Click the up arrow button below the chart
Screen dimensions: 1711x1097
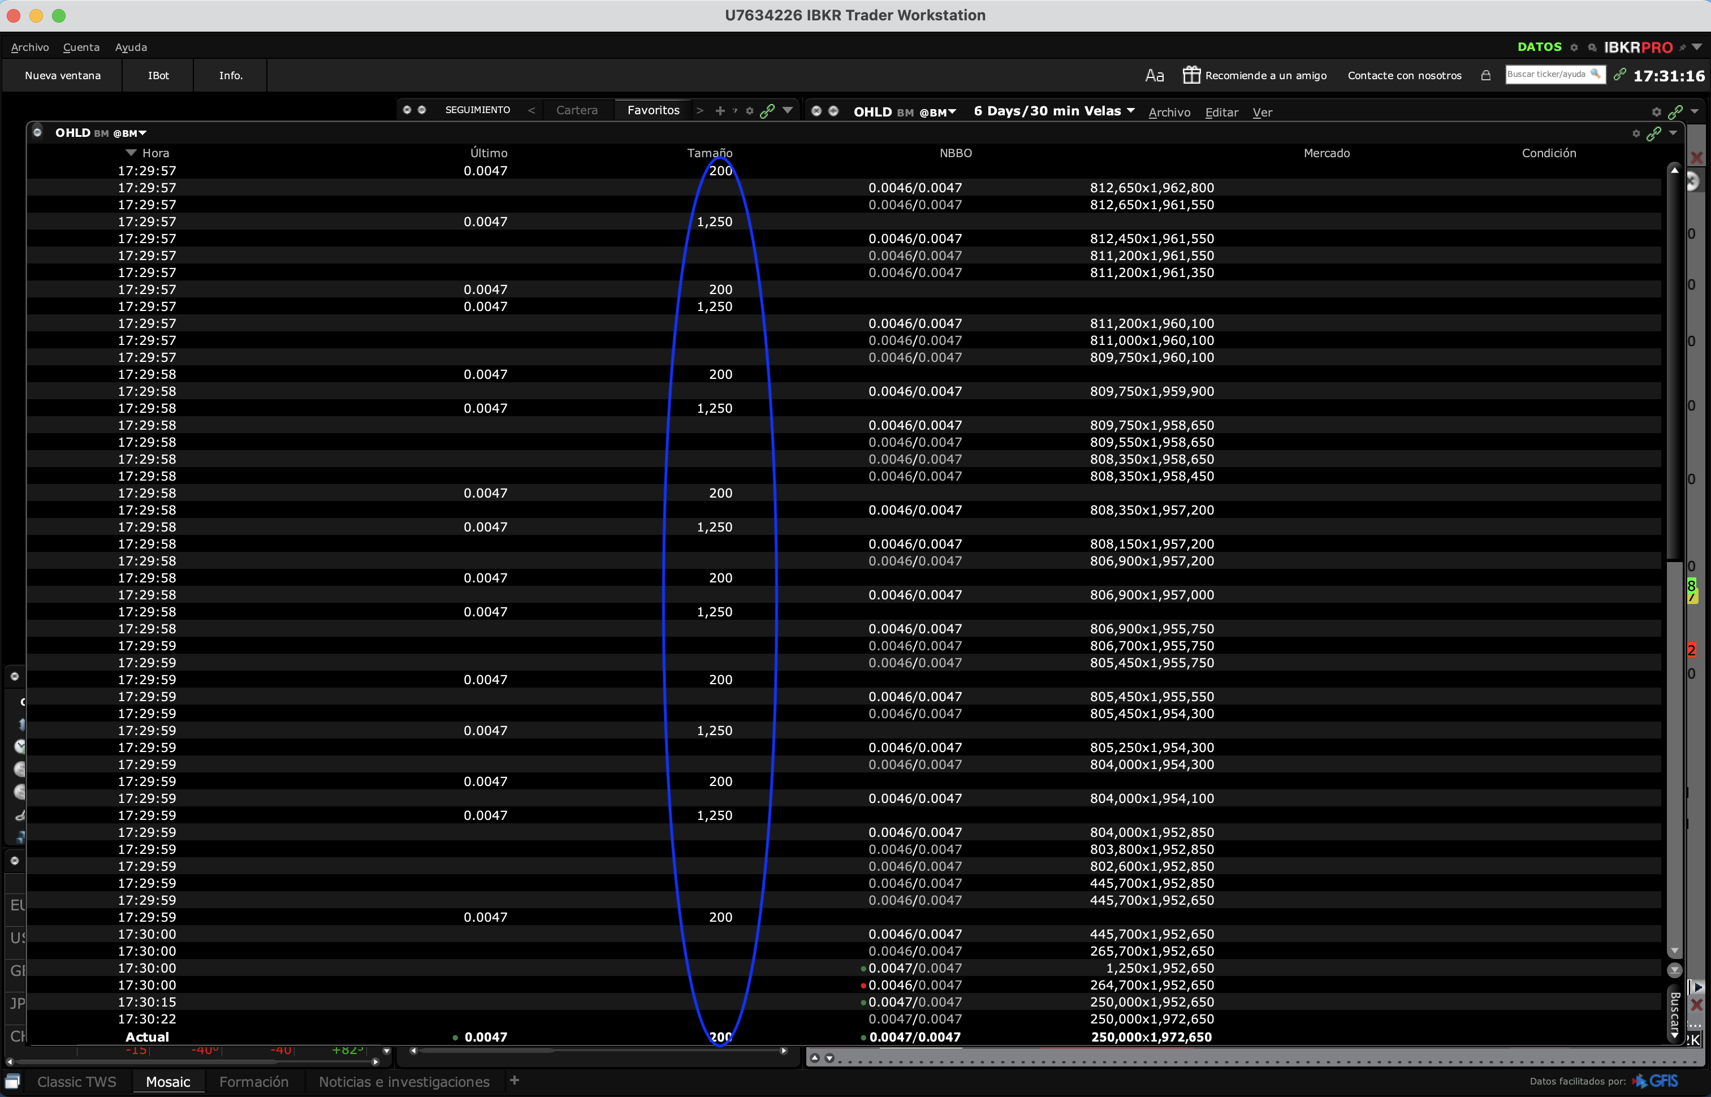click(815, 1058)
